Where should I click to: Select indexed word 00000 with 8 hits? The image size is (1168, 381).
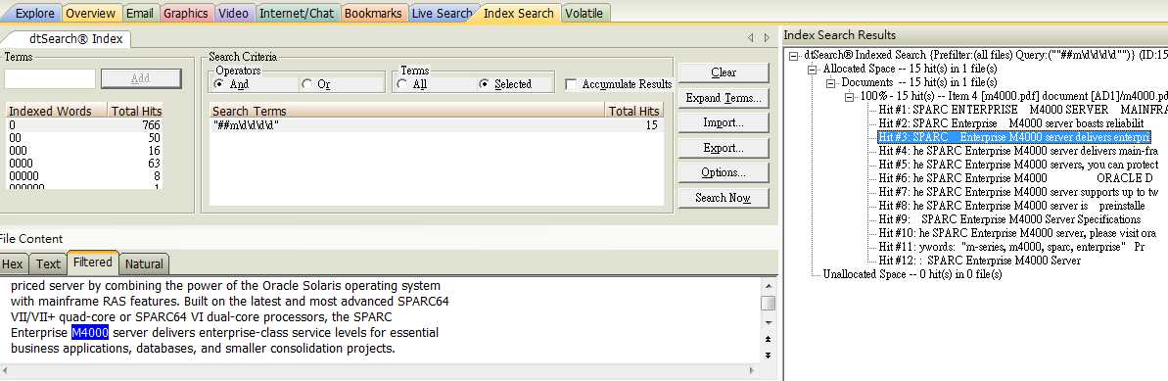click(x=84, y=176)
